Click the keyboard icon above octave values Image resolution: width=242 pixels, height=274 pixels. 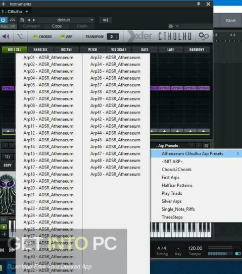(4, 219)
